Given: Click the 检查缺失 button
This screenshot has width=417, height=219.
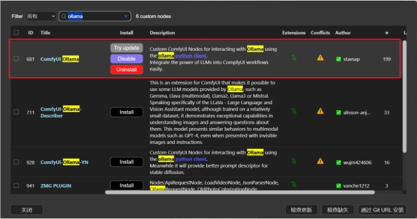Looking at the screenshot, I should click(x=338, y=210).
